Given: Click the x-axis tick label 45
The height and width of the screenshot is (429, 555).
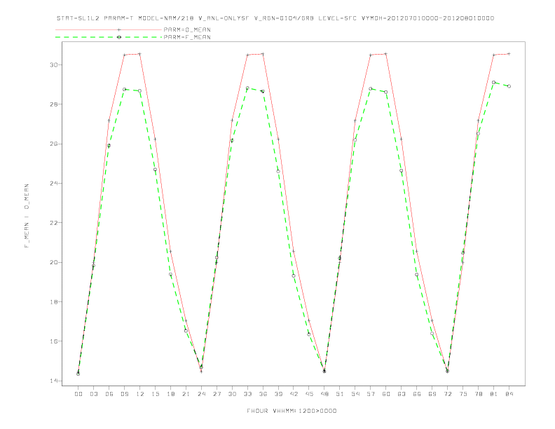Looking at the screenshot, I should click(309, 394).
